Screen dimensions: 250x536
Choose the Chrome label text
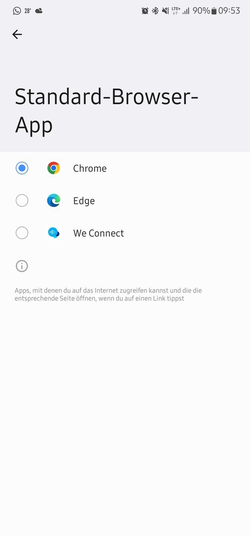click(90, 169)
